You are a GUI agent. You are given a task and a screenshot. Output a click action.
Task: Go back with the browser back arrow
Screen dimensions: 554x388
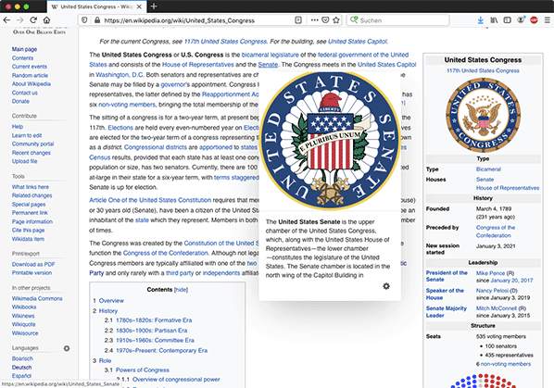click(x=6, y=20)
